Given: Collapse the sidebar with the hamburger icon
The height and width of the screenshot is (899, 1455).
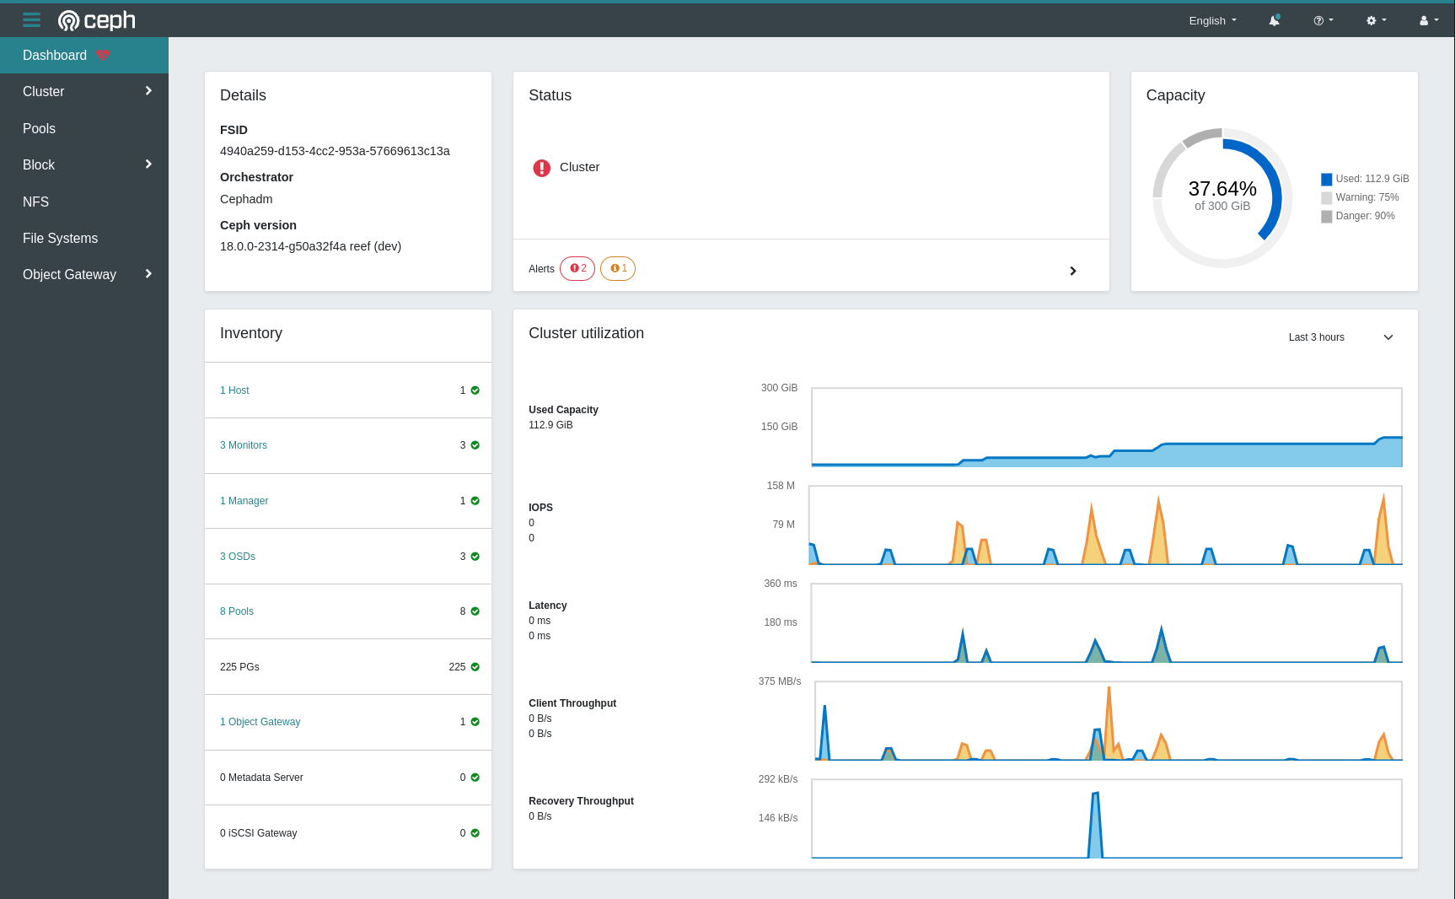Looking at the screenshot, I should [x=31, y=19].
